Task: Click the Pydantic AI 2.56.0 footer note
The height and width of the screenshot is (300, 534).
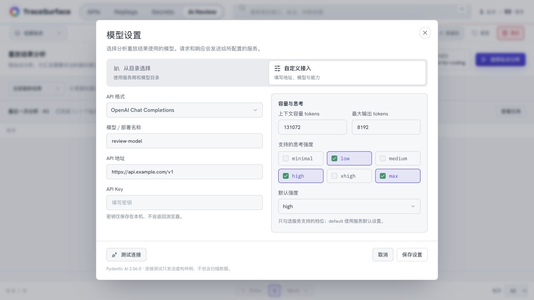Action: click(169, 269)
